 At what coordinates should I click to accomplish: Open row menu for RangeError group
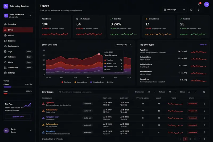[x=204, y=132]
